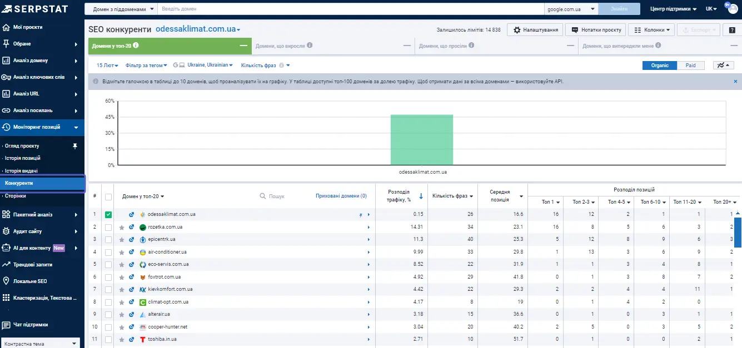The height and width of the screenshot is (348, 742).
Task: Star the rozetka.com.ua domain
Action: point(122,227)
